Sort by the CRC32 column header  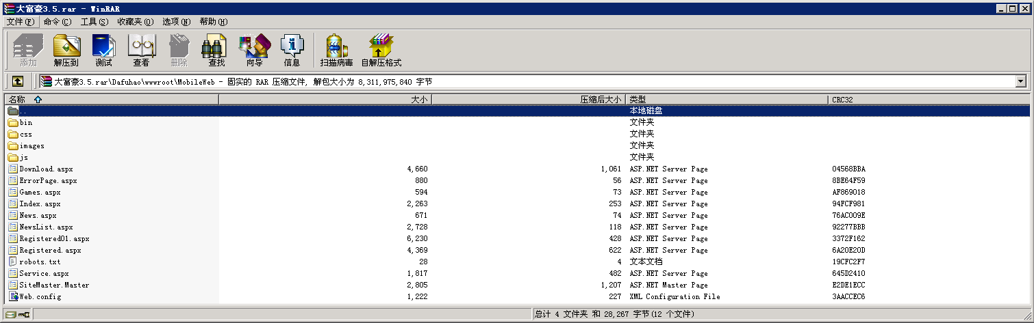pyautogui.click(x=842, y=100)
